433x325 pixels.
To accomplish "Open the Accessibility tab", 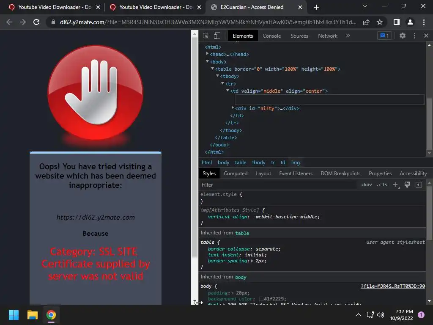I will tap(413, 173).
